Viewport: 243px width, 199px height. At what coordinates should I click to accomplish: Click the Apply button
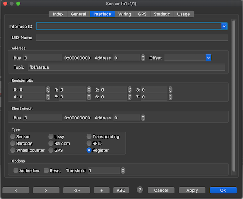point(192,190)
